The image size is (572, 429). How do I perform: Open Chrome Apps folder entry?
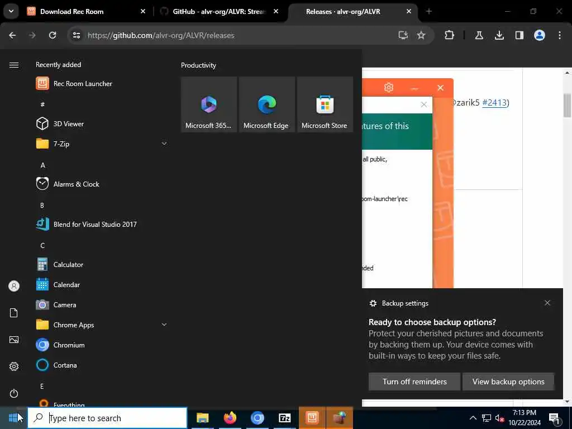pos(102,325)
